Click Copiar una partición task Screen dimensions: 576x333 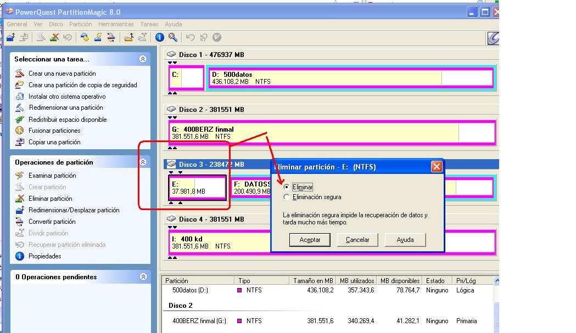coord(54,142)
